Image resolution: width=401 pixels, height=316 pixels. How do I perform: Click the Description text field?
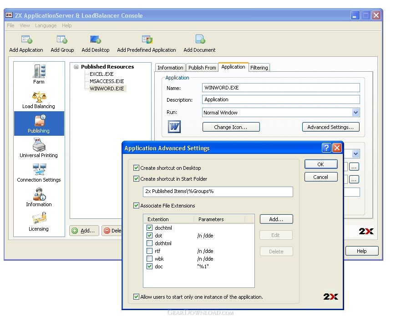click(x=281, y=99)
